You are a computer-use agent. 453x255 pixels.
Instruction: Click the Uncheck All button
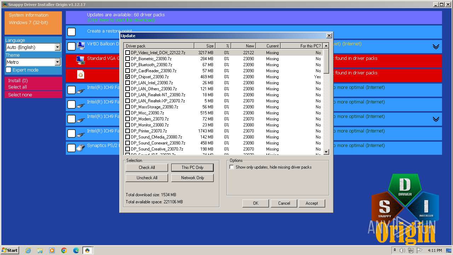click(147, 178)
